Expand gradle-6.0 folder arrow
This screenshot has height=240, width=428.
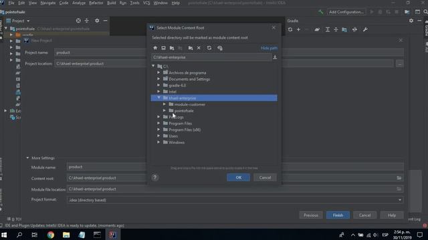pos(158,85)
